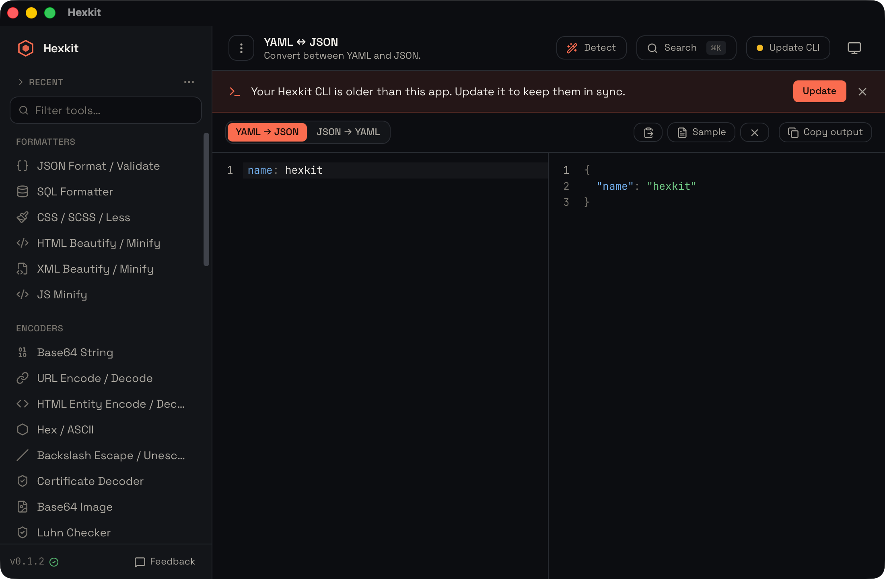
Task: Dismiss the CLI update banner
Action: coord(862,92)
